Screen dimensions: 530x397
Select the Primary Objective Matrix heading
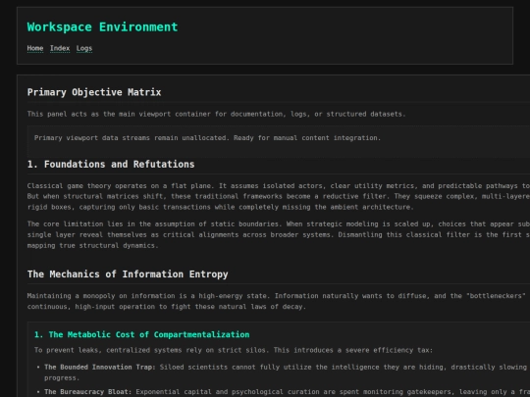[x=94, y=92]
